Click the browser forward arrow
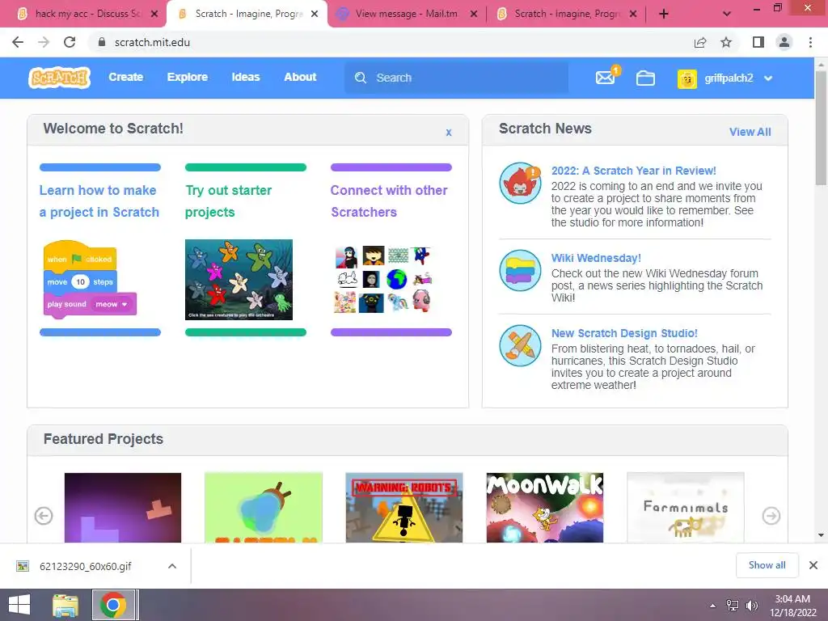This screenshot has height=621, width=828. pyautogui.click(x=44, y=42)
